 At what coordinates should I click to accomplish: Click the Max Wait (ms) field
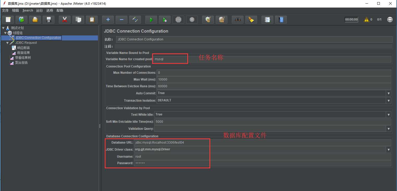(x=274, y=79)
